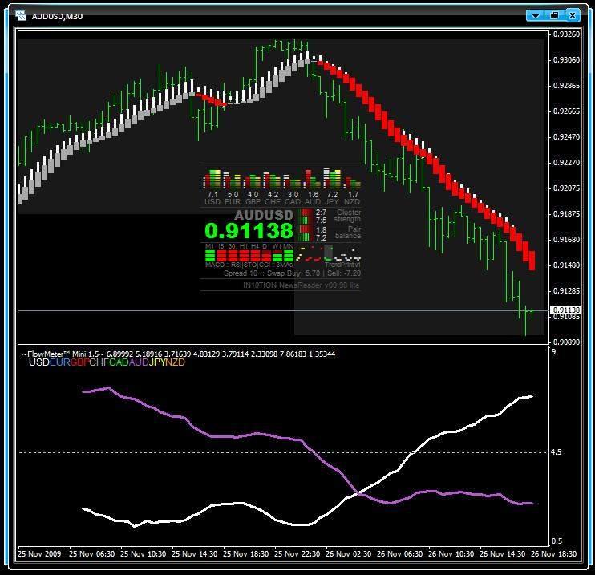Select the CHF strength label under 4.2

tap(273, 202)
